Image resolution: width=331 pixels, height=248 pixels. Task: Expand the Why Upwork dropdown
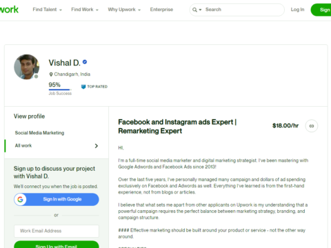124,10
